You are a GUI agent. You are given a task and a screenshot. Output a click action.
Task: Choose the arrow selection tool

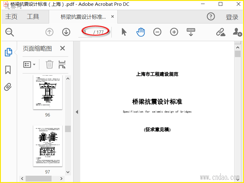(124, 32)
